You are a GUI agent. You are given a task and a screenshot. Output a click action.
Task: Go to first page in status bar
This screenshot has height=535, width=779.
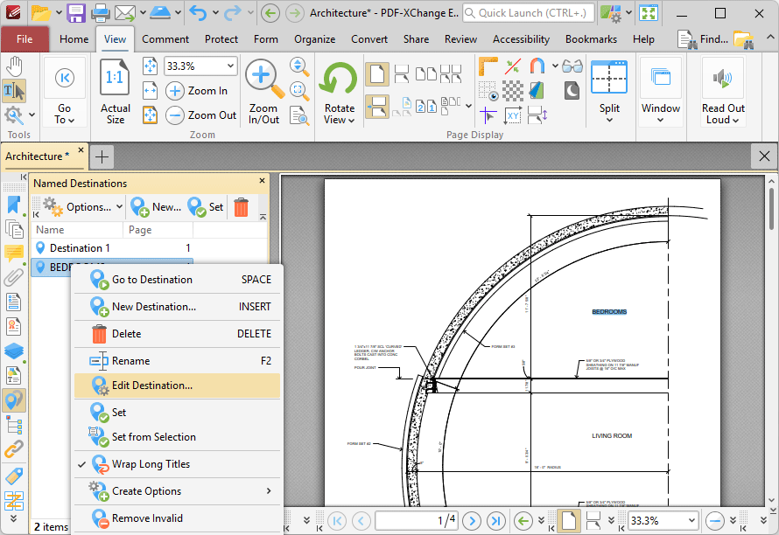pyautogui.click(x=337, y=521)
